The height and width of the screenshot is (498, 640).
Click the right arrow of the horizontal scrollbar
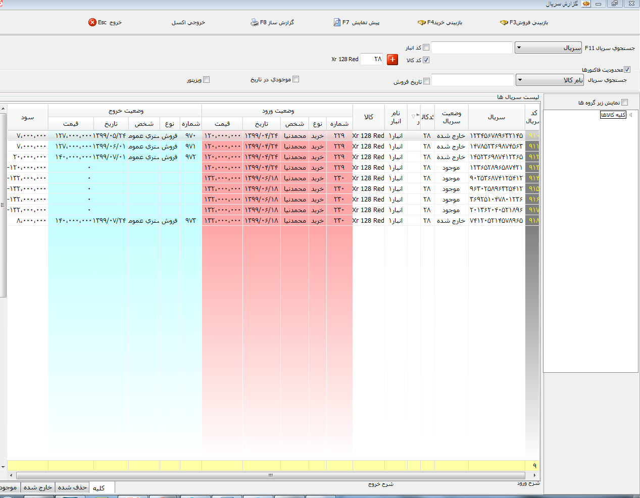(x=535, y=475)
